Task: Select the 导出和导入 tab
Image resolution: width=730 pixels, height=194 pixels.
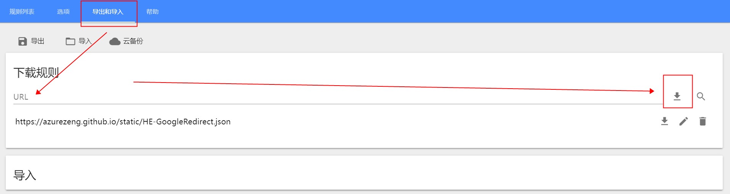Action: tap(108, 11)
